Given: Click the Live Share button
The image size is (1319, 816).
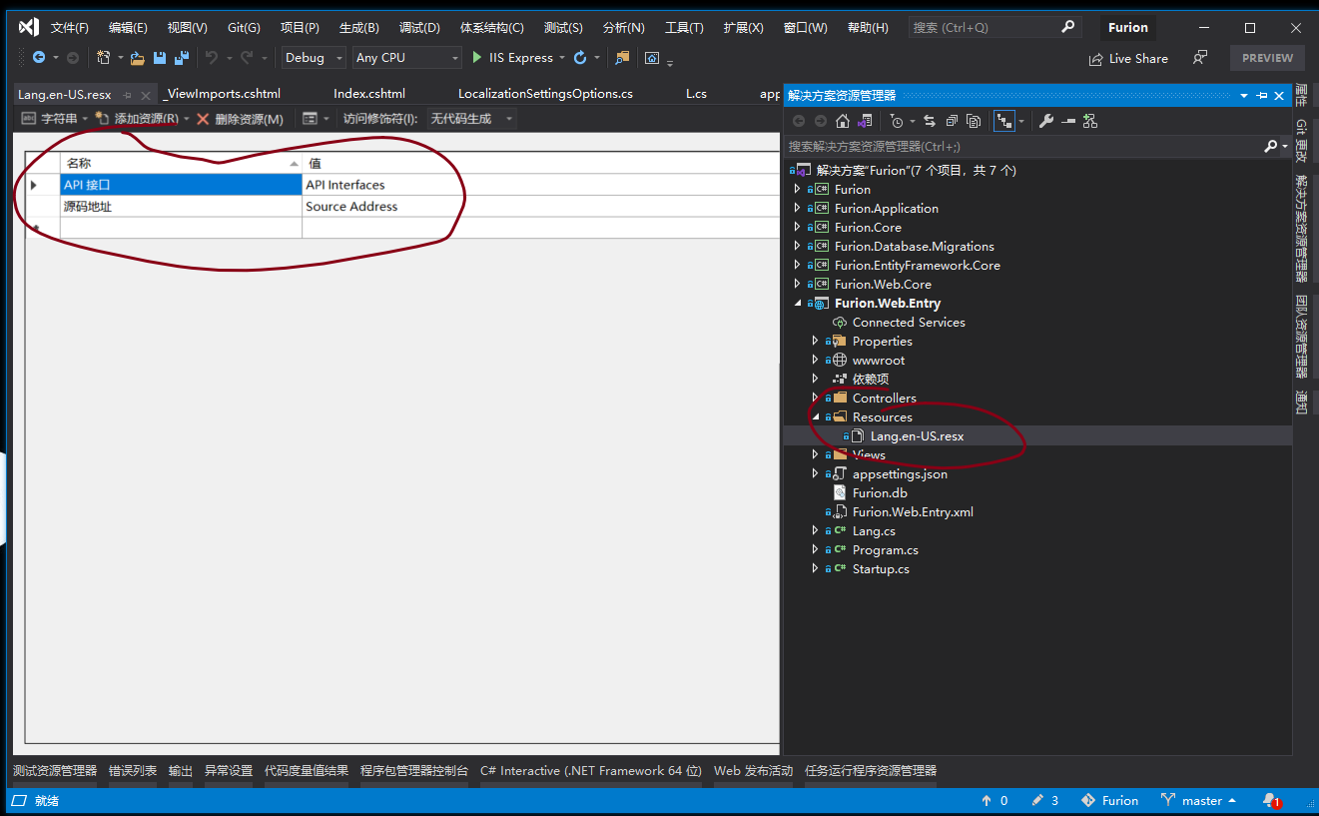Looking at the screenshot, I should [1128, 58].
